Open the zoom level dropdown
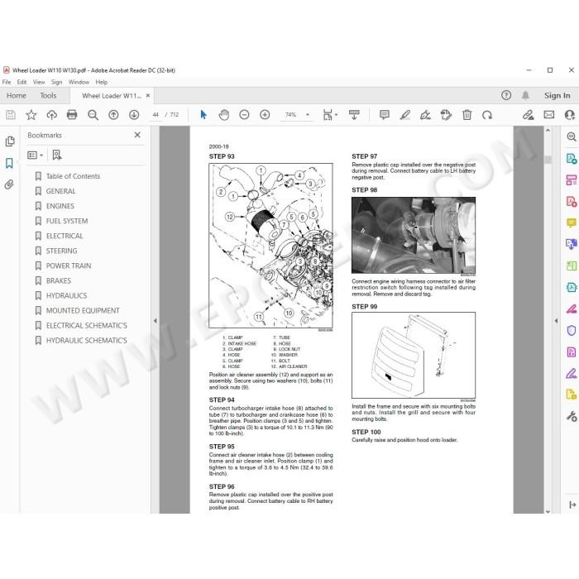 [x=308, y=115]
